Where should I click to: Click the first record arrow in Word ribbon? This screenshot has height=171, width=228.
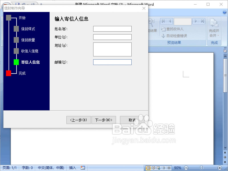pos(163,21)
